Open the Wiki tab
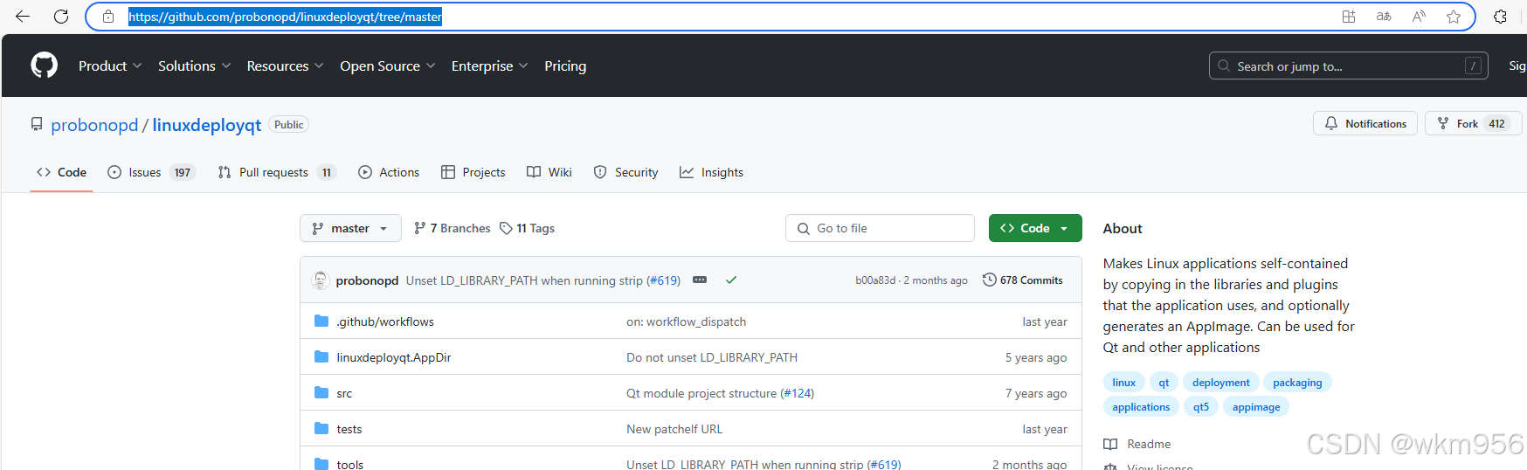The image size is (1527, 470). (x=549, y=172)
